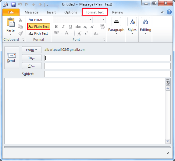Image resolution: width=175 pixels, height=161 pixels.
Task: Click the Cc... button
Action: coord(32,66)
